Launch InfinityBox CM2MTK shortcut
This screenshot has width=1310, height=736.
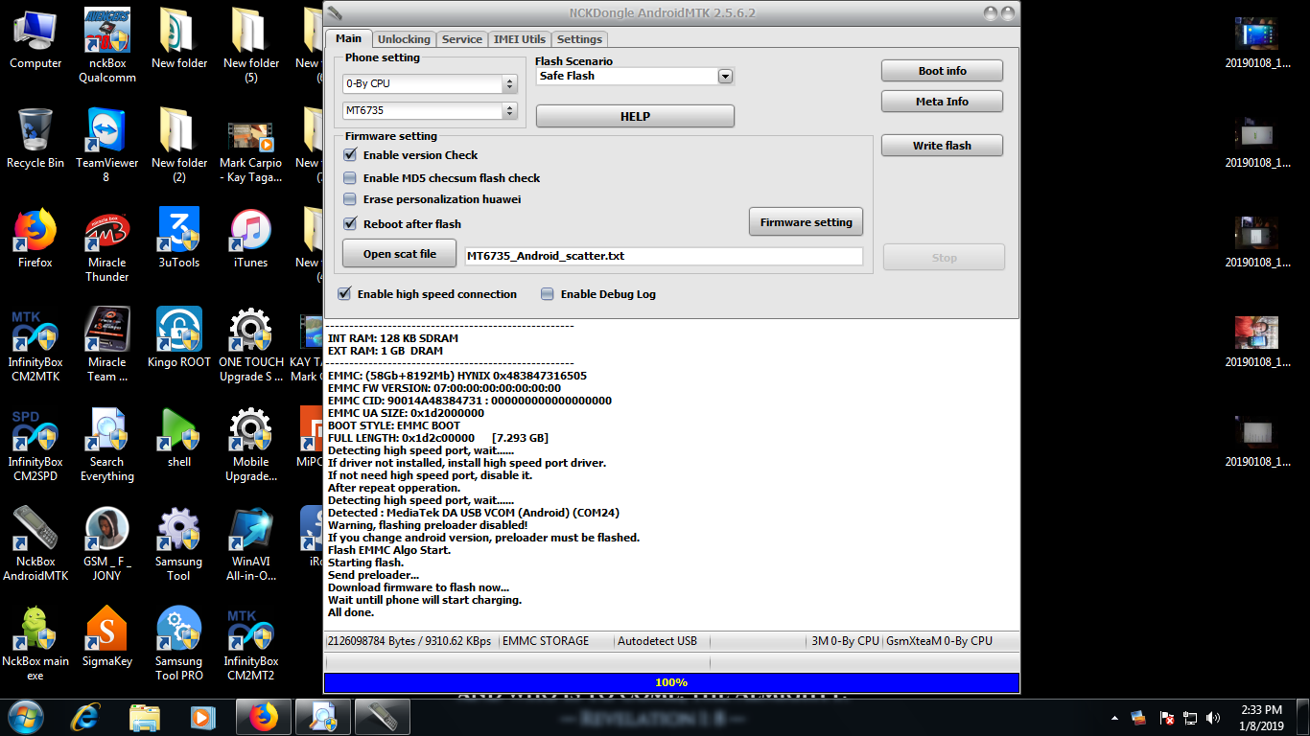coord(35,344)
